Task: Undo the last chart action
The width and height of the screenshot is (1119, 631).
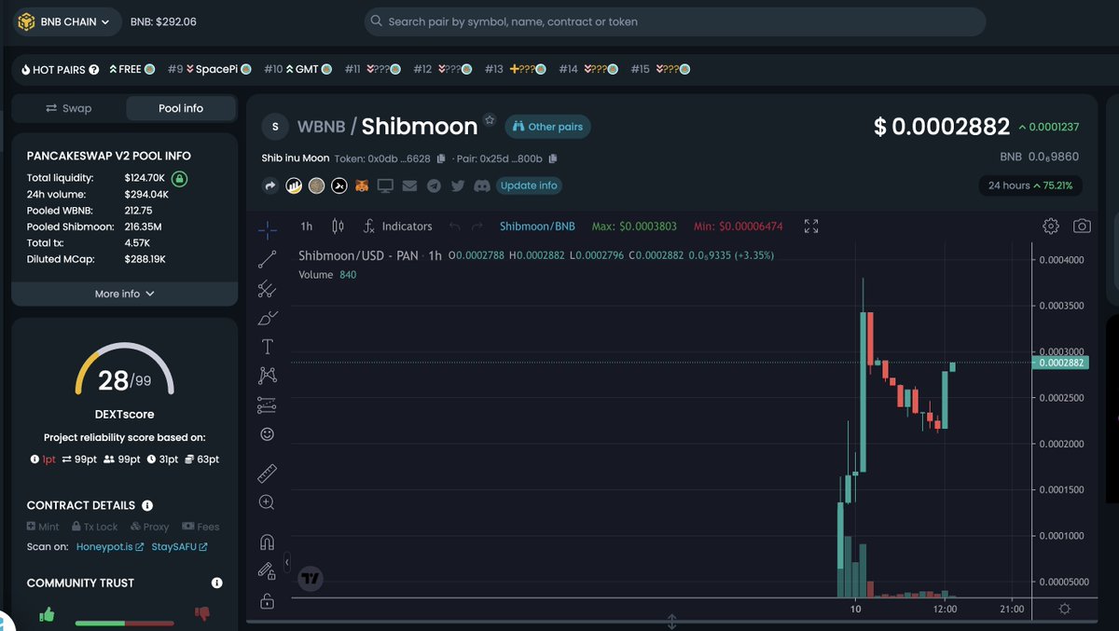Action: 454,226
